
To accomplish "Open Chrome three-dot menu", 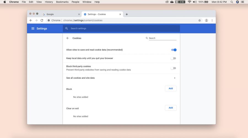I will 212,20.
